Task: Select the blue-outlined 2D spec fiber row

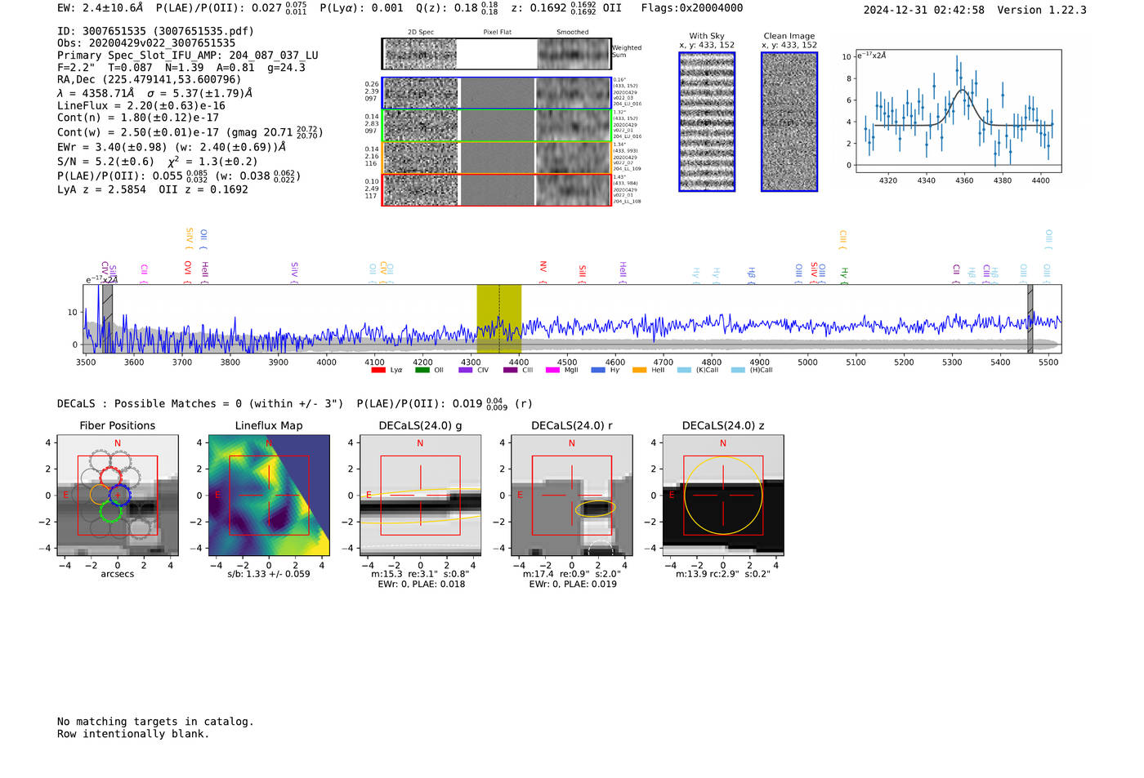Action: [x=497, y=93]
